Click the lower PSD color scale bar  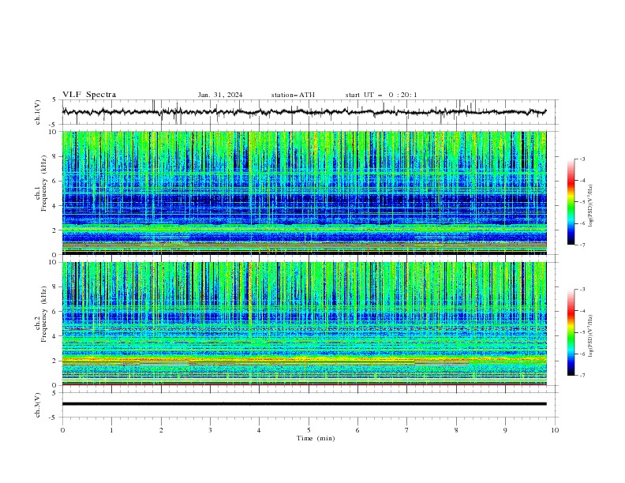coord(571,332)
